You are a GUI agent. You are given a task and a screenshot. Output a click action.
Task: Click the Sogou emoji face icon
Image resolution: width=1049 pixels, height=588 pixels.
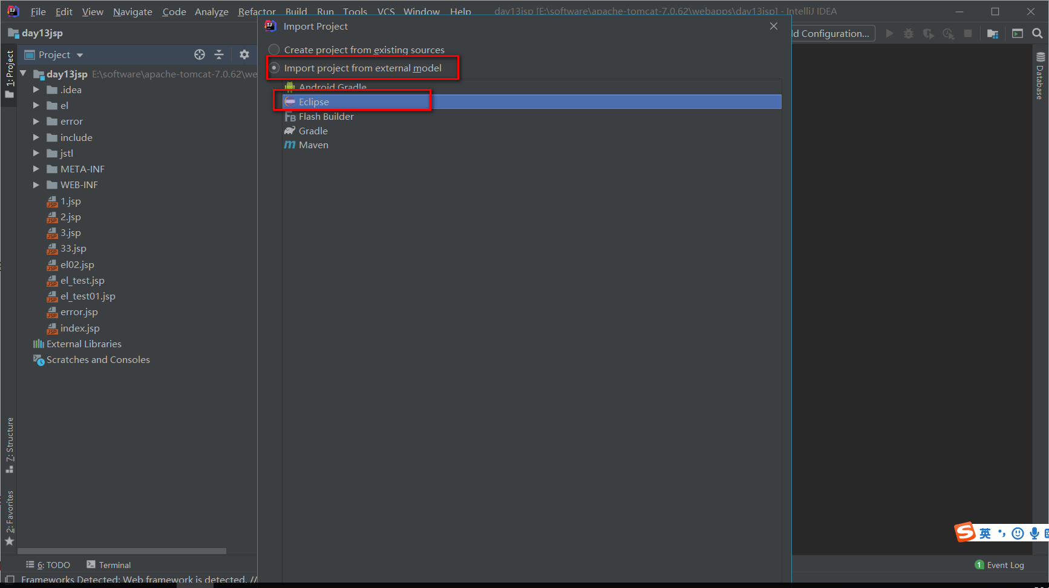point(1018,533)
